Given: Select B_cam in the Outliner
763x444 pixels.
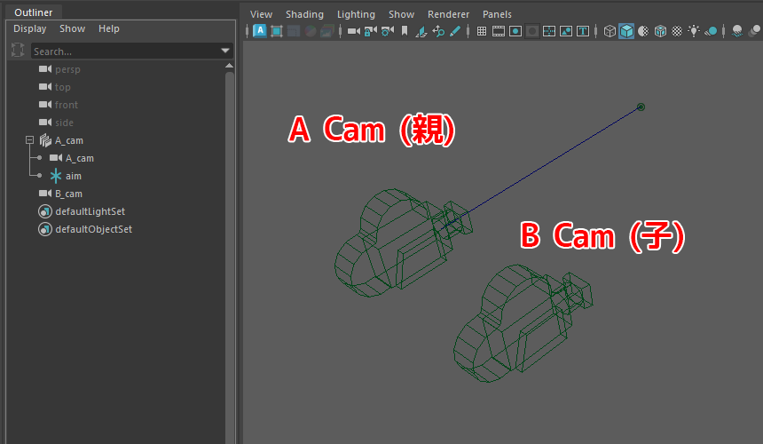Looking at the screenshot, I should tap(68, 194).
